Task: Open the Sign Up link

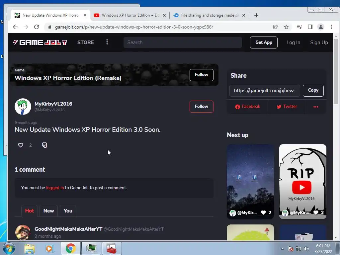Action: pyautogui.click(x=319, y=42)
